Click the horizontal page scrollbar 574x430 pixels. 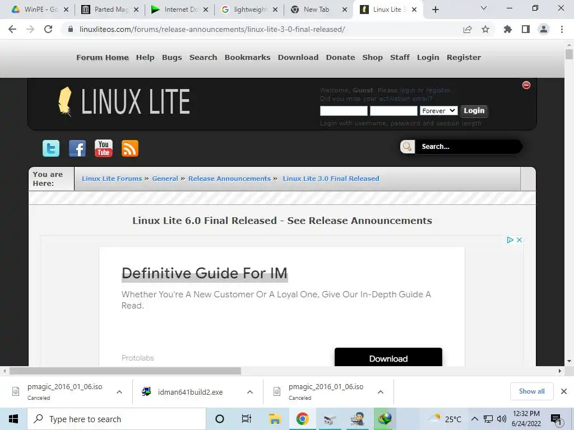click(x=125, y=371)
